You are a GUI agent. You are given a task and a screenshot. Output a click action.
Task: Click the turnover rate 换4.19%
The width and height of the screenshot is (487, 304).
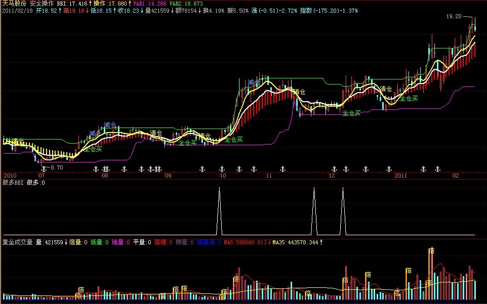(214, 11)
